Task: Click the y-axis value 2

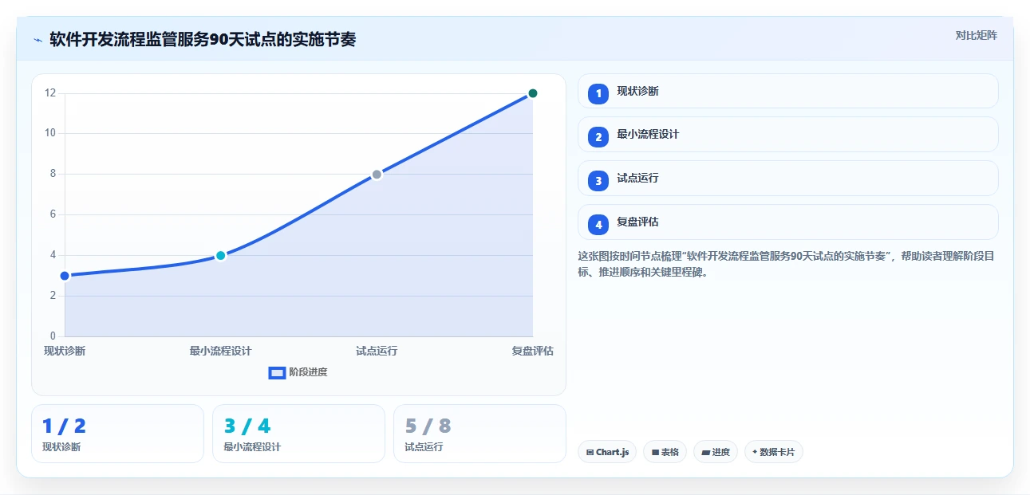Action: [x=53, y=296]
